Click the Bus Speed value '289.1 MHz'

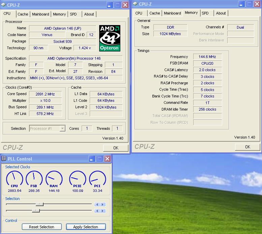point(46,107)
